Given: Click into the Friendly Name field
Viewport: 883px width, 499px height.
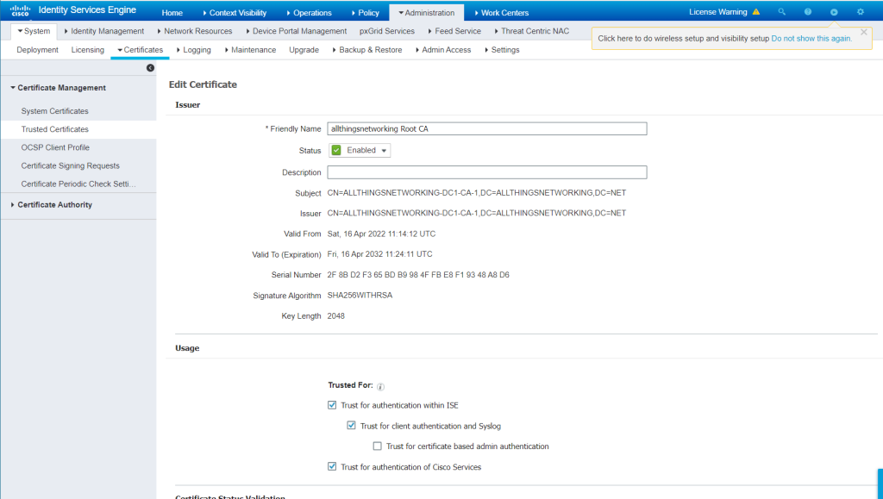Looking at the screenshot, I should pyautogui.click(x=487, y=128).
